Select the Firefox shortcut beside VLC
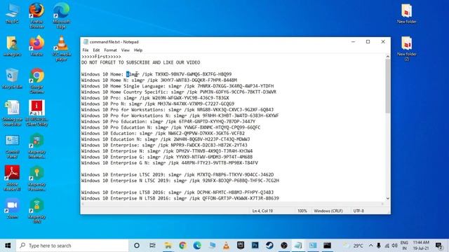 pyautogui.click(x=36, y=46)
